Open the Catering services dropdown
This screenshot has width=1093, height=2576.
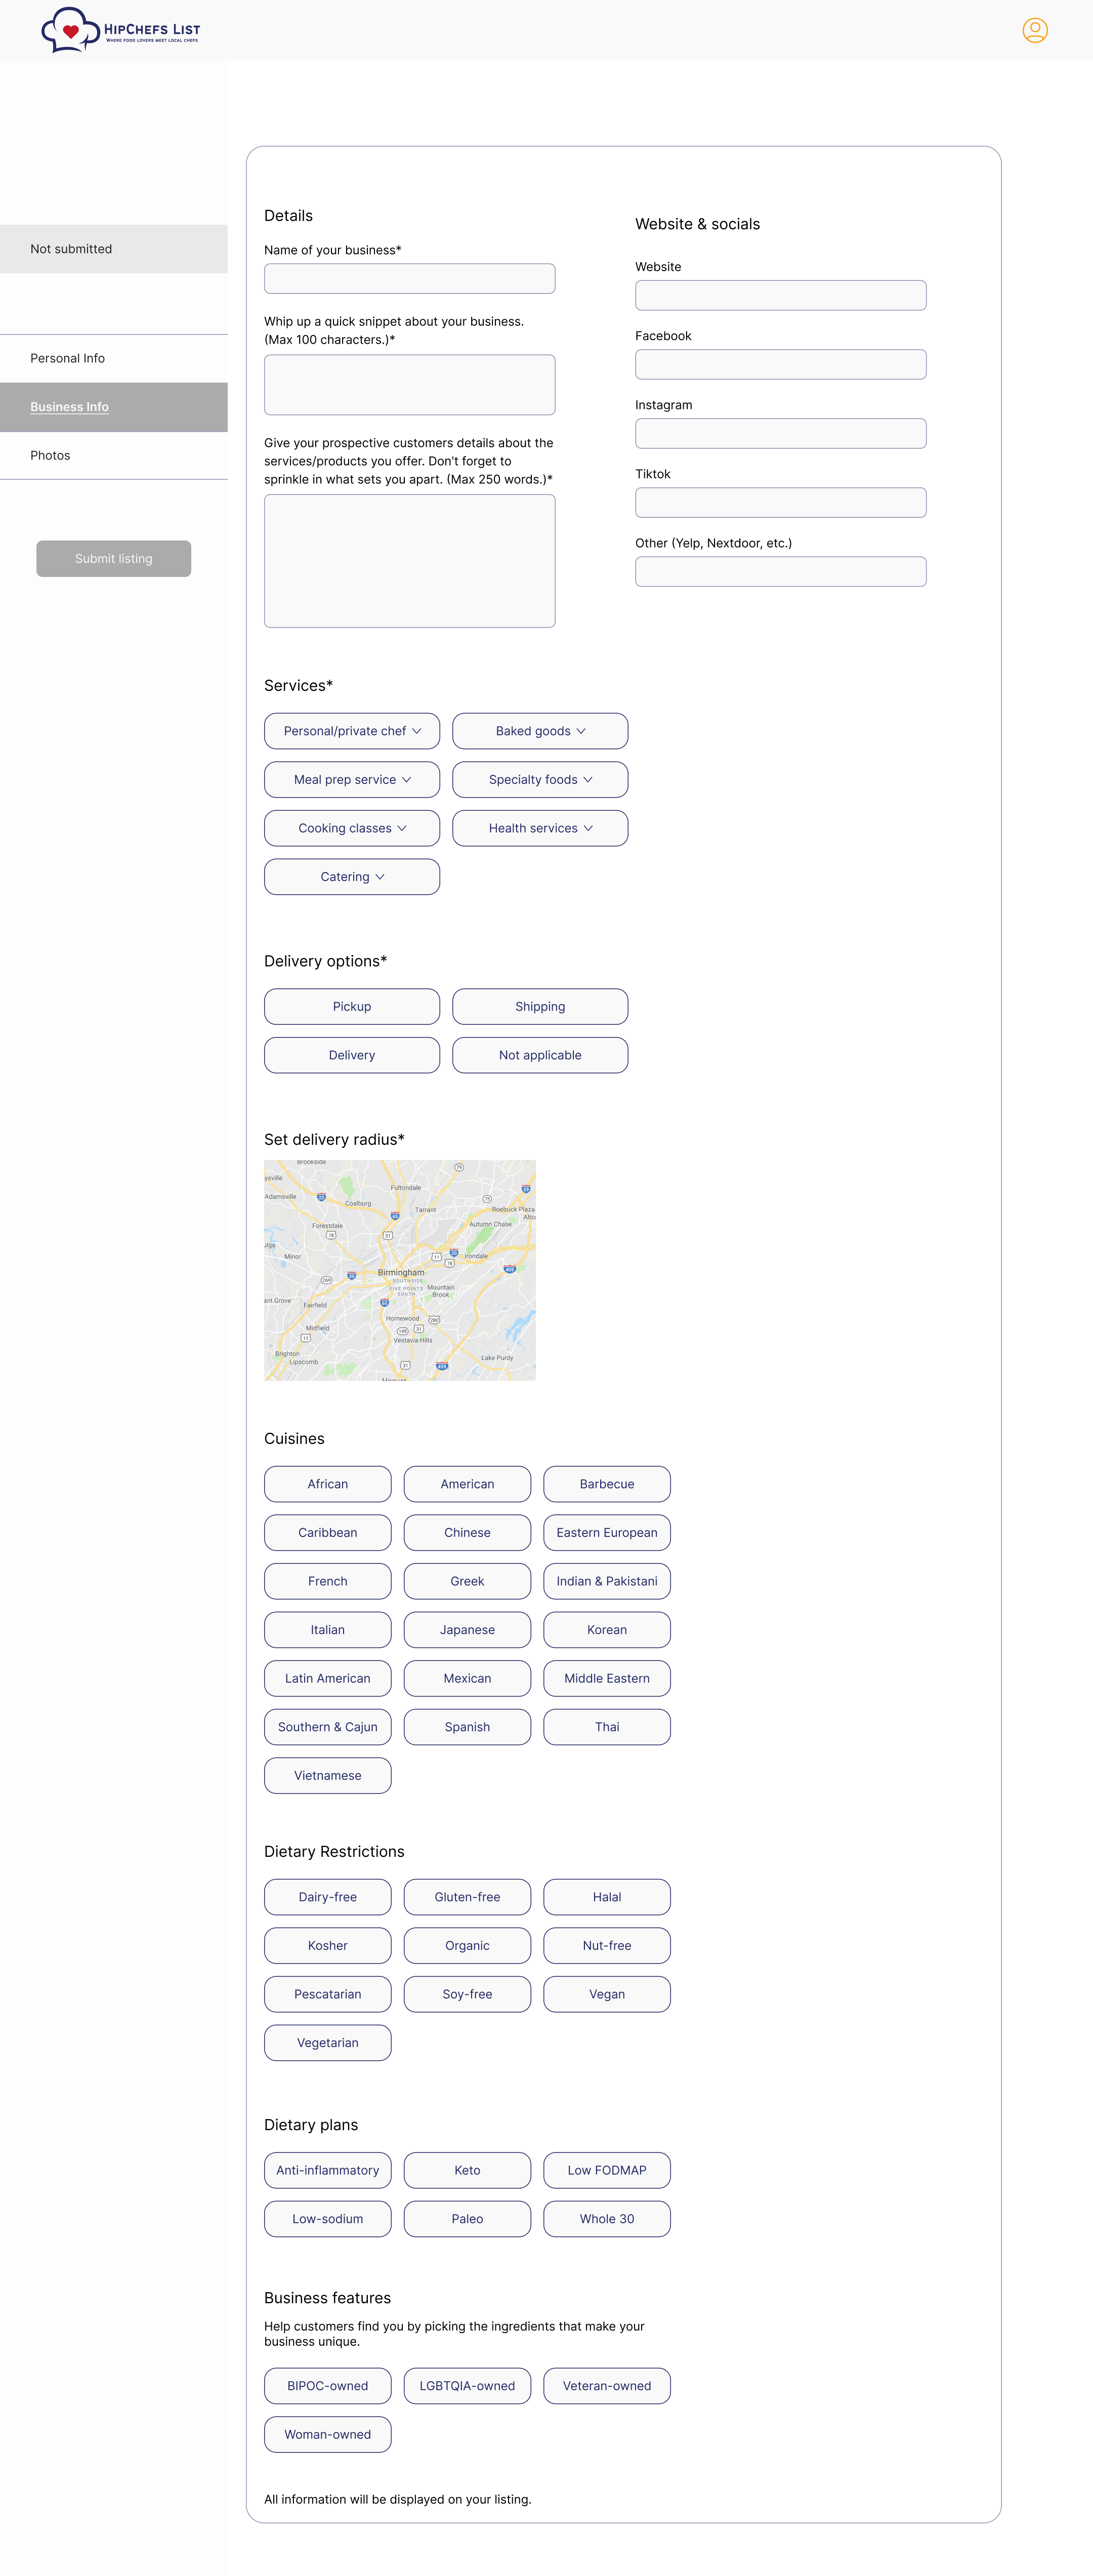(352, 877)
